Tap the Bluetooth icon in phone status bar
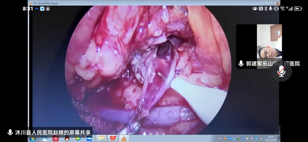The image size is (308, 142). 265,9
